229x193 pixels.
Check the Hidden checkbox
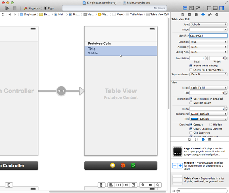(x=211, y=125)
